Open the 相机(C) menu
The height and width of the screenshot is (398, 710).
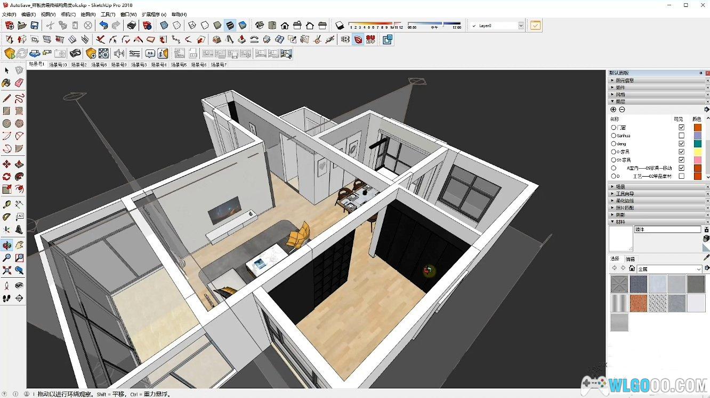click(x=68, y=14)
